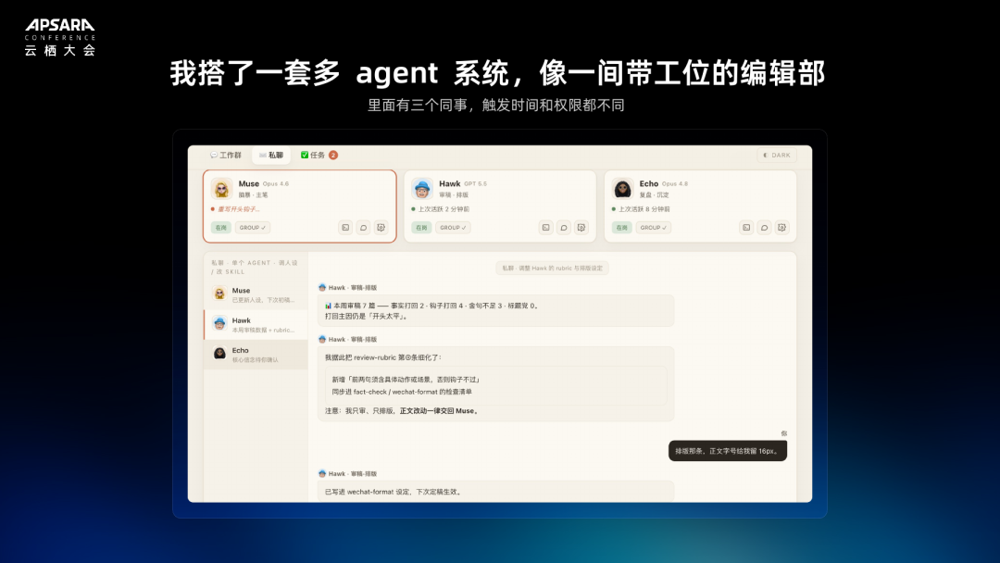This screenshot has height=563, width=1000.
Task: Click the Hawk avatar on its agent card
Action: (421, 189)
